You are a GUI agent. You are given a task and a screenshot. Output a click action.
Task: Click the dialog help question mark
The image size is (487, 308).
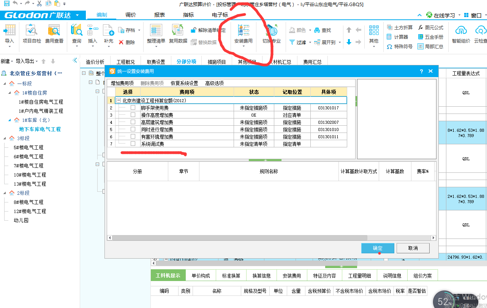[x=422, y=71]
